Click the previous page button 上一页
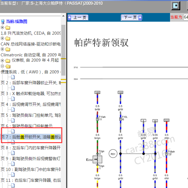The image size is (188, 188). [78, 18]
